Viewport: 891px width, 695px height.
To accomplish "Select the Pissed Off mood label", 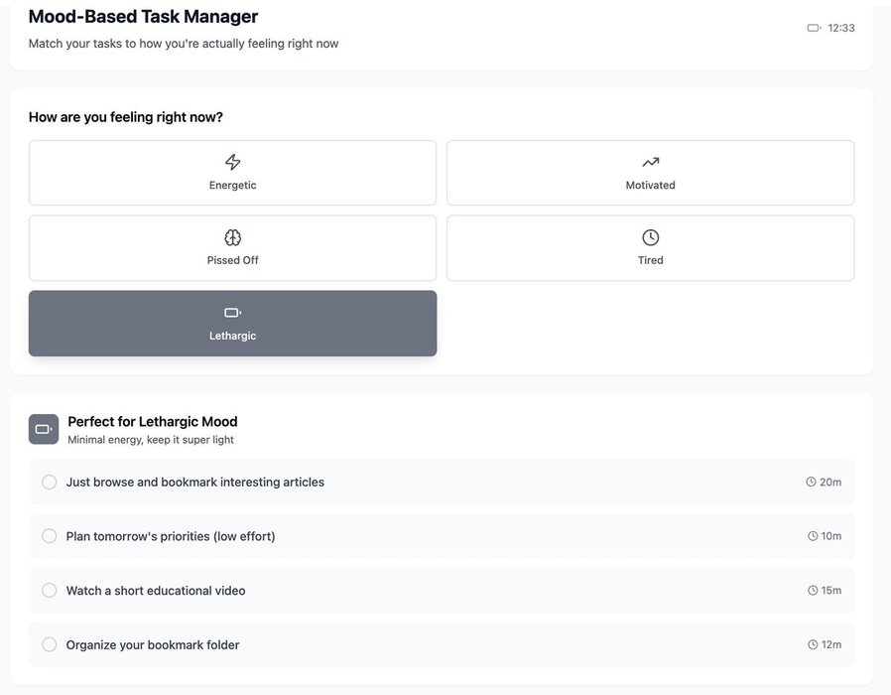I will [232, 260].
